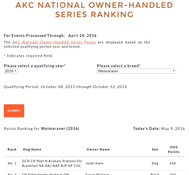Click the 650 points value
189x175 pixels.
[173, 163]
